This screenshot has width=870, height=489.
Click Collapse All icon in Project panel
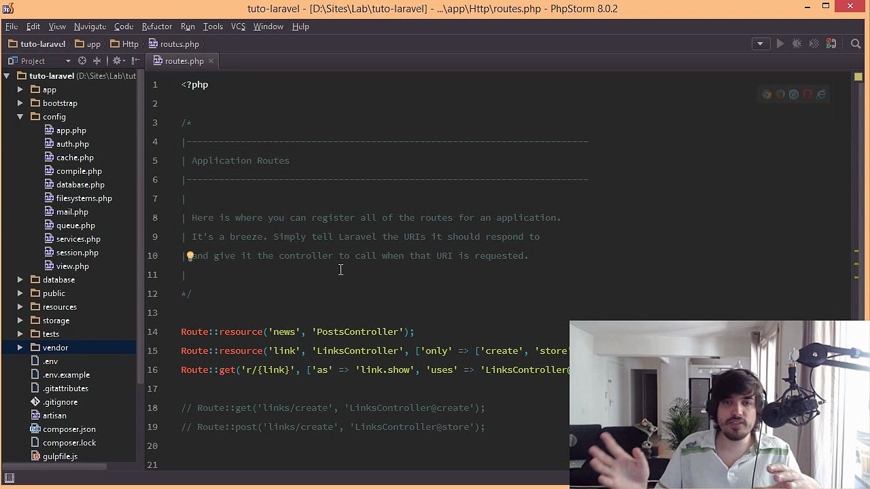[x=97, y=60]
